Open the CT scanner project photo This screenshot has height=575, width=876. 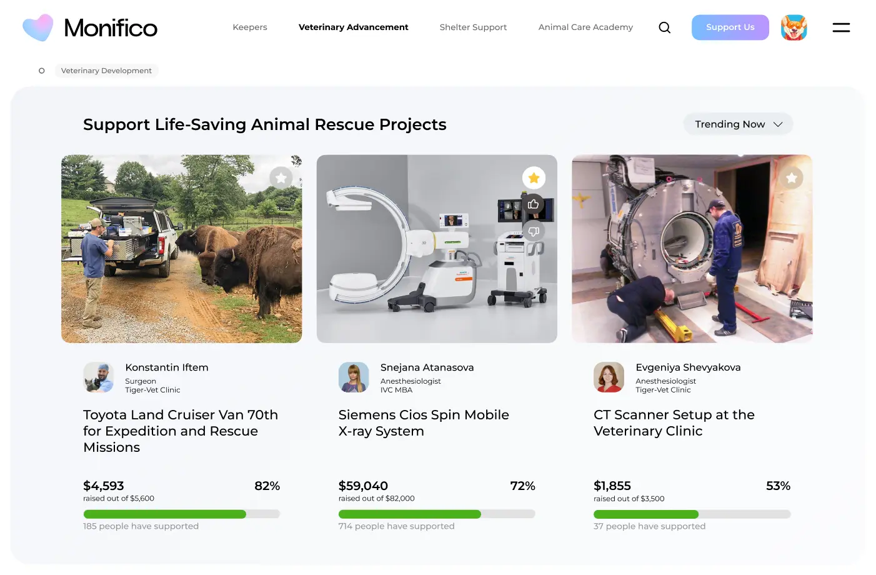[692, 249]
